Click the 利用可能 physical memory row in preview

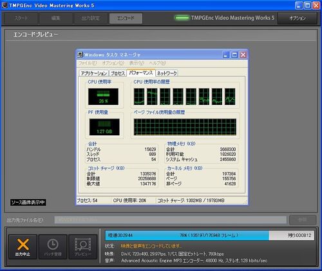pyautogui.click(x=201, y=154)
